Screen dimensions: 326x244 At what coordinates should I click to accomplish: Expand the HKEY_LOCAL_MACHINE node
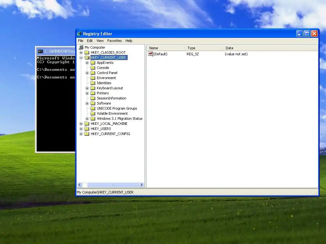click(81, 124)
